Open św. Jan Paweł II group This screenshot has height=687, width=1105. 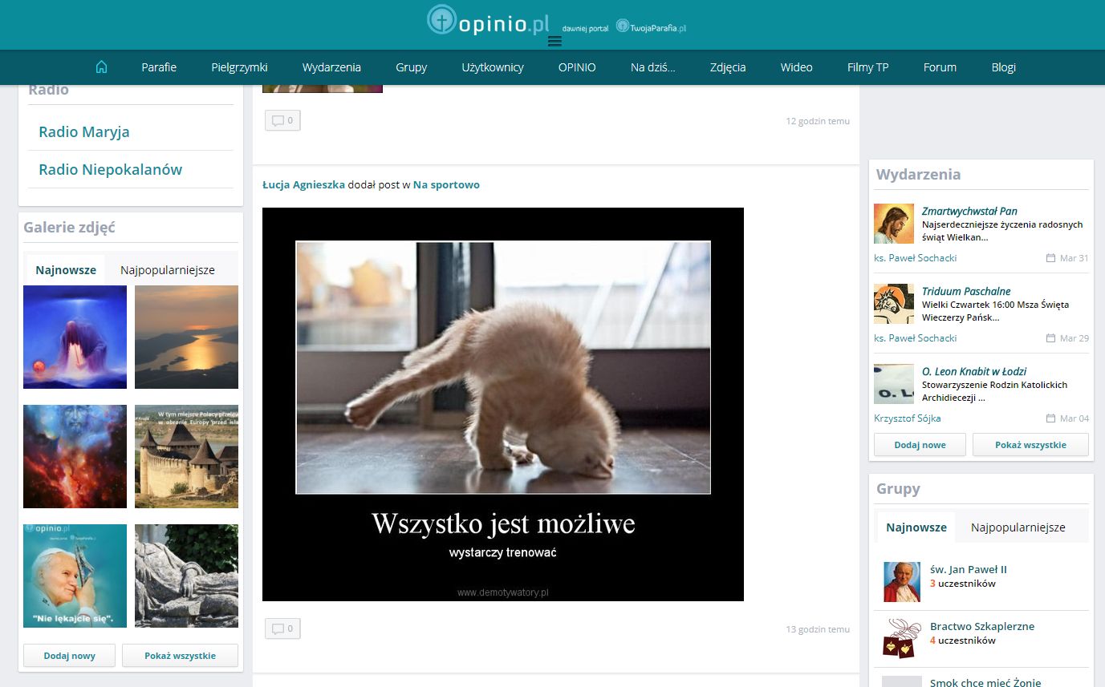point(968,569)
